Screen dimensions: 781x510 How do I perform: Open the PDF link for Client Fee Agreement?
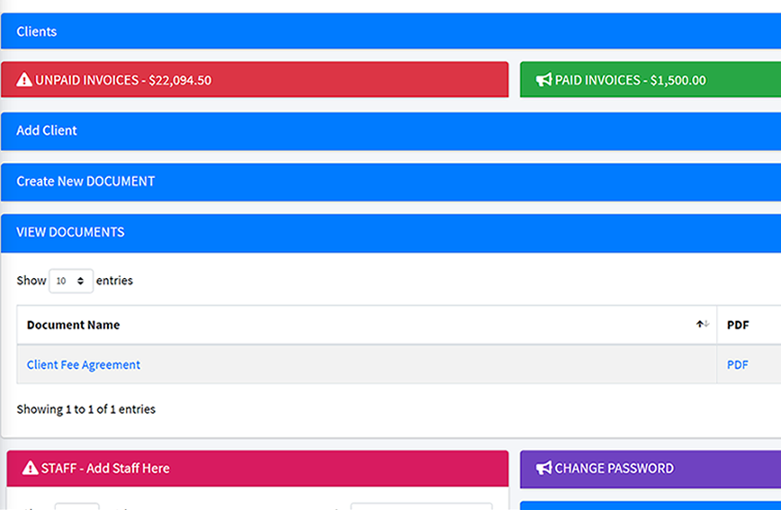737,364
